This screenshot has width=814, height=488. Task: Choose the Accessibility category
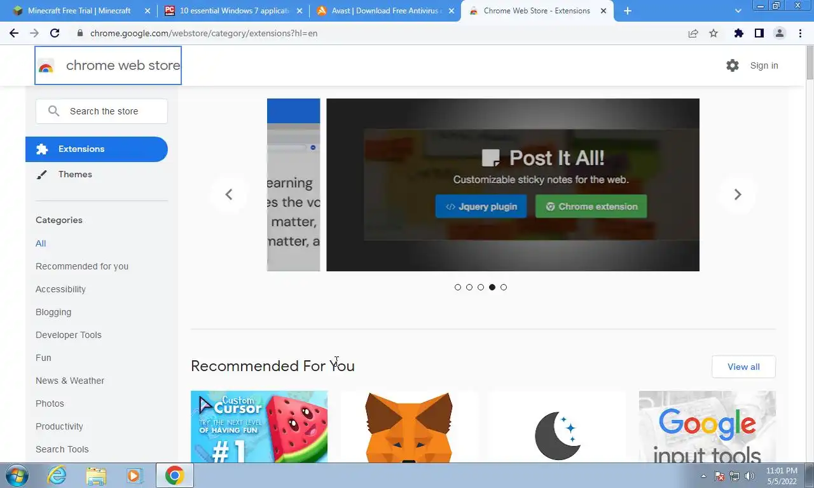pos(60,289)
